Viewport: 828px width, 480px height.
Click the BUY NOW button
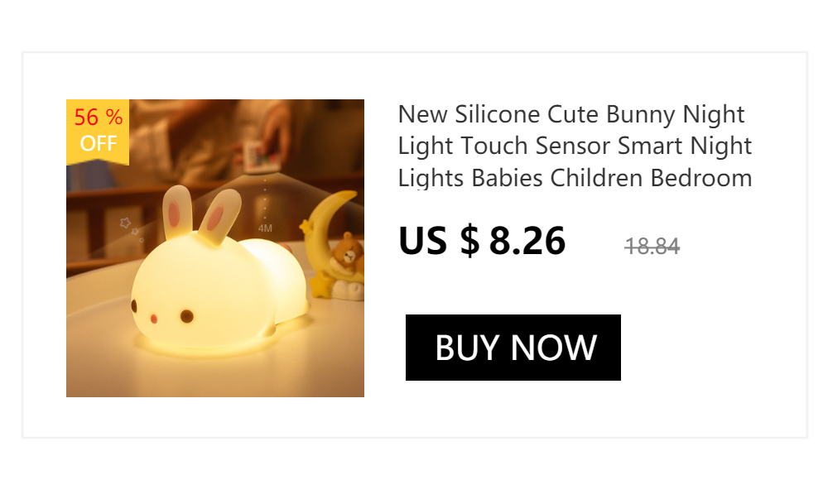click(x=513, y=348)
